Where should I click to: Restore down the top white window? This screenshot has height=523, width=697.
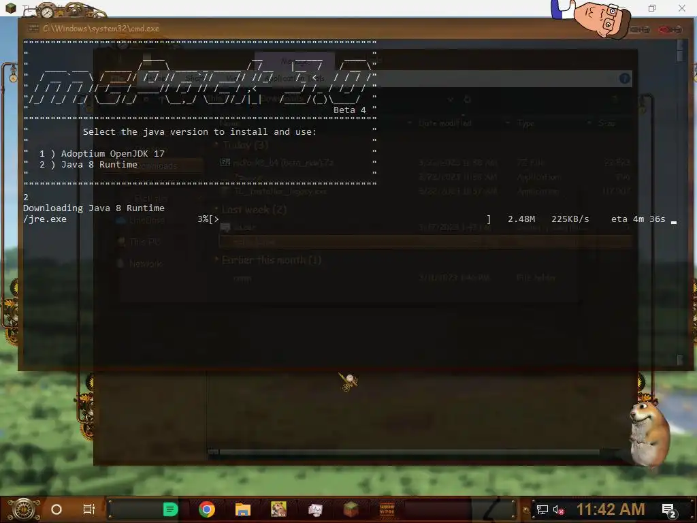[x=651, y=8]
